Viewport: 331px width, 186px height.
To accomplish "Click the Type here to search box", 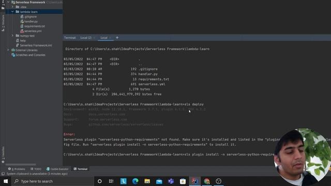I will (x=53, y=181).
